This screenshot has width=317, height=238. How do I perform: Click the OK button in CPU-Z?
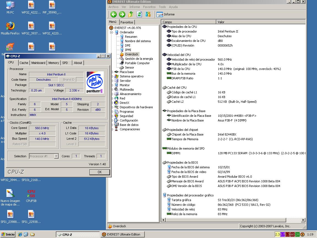pyautogui.click(x=100, y=172)
